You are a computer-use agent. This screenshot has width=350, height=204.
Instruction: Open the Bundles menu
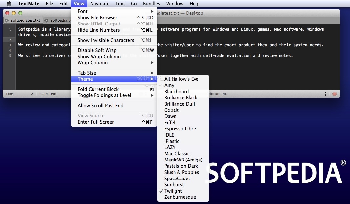[152, 4]
